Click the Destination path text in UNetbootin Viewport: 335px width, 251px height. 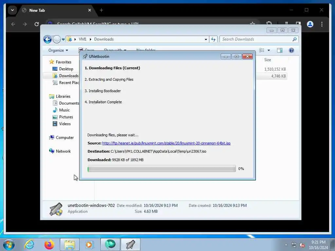[x=158, y=151]
